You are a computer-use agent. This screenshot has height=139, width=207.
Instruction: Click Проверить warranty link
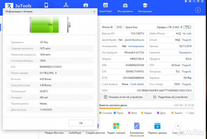click(x=185, y=52)
